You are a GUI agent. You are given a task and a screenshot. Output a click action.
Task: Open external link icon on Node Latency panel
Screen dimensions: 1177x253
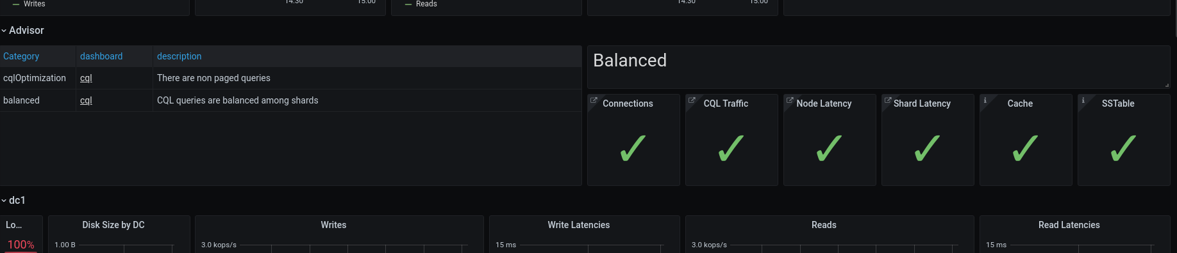point(790,100)
